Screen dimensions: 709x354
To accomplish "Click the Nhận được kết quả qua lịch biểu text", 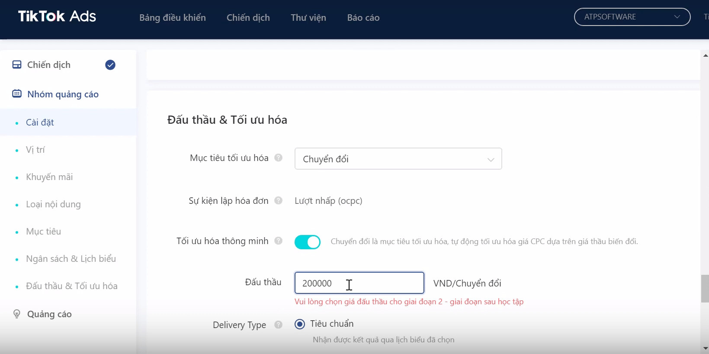I will pyautogui.click(x=383, y=340).
